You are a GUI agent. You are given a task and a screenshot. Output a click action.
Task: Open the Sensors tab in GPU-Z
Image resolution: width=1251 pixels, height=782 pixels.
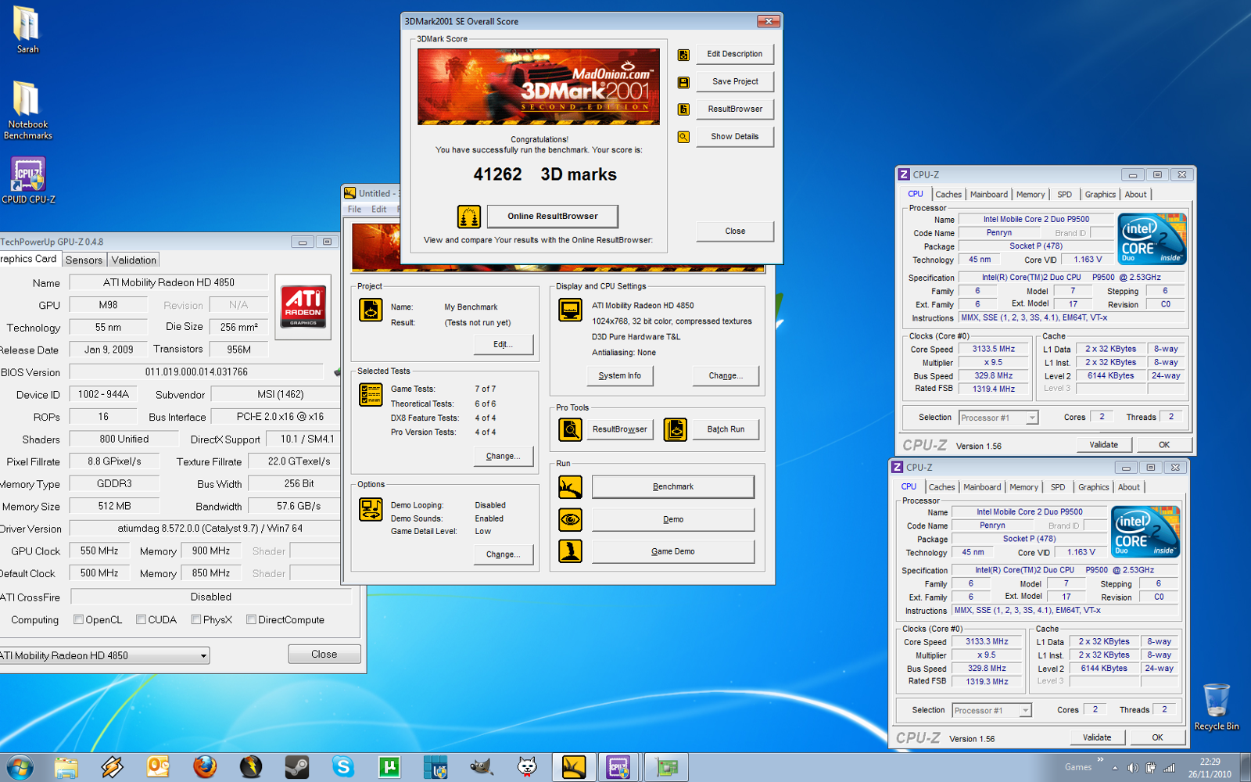coord(84,260)
